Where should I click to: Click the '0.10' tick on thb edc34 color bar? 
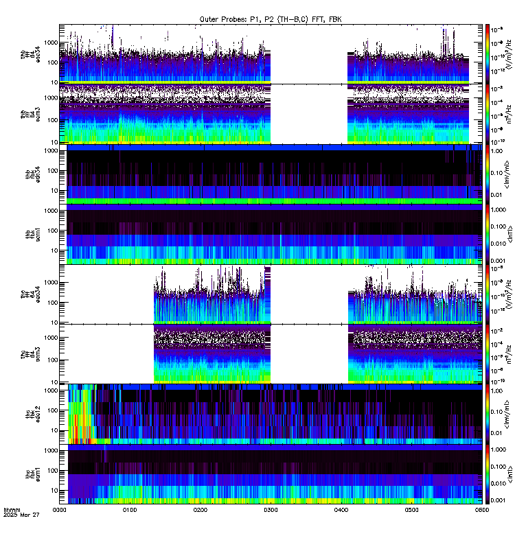click(x=496, y=173)
